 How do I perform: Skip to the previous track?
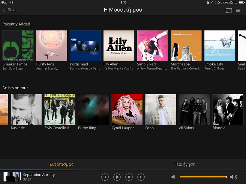pyautogui.click(x=105, y=177)
